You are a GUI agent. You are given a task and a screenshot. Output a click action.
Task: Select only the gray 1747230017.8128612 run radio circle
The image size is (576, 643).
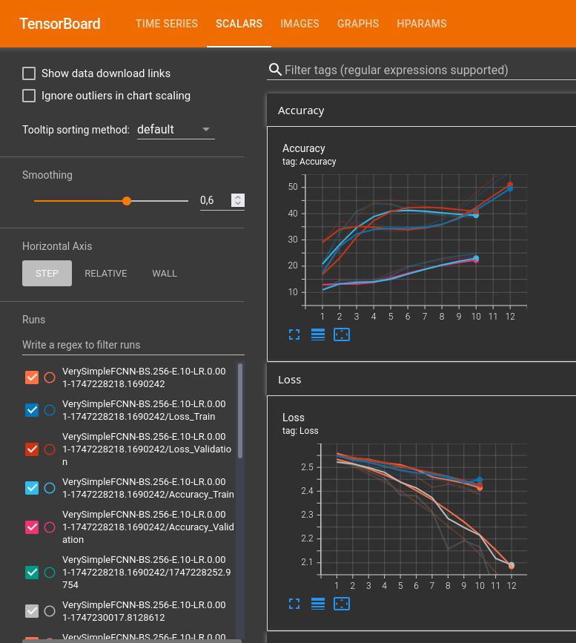click(50, 611)
